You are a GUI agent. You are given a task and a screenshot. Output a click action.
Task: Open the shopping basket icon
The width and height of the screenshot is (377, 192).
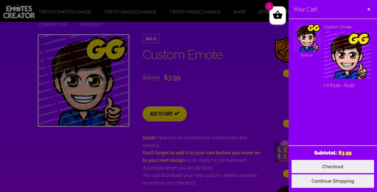[x=277, y=15]
